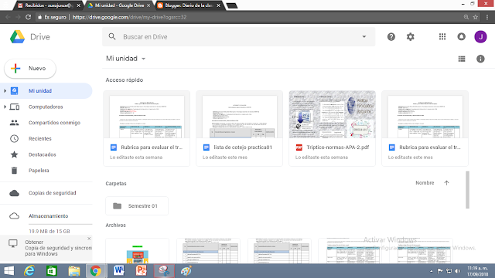The height and width of the screenshot is (278, 495).
Task: Open the Google apps grid icon
Action: (442, 37)
